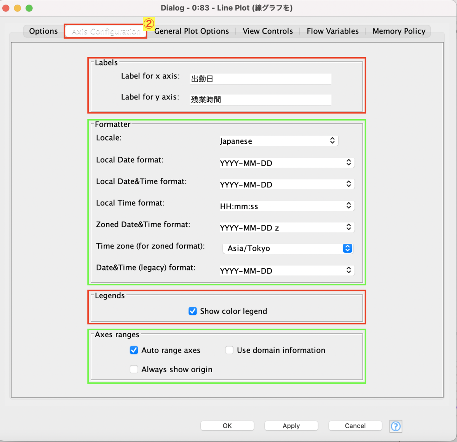
Task: Minimize the dialog with the yellow window button
Action: [18, 8]
